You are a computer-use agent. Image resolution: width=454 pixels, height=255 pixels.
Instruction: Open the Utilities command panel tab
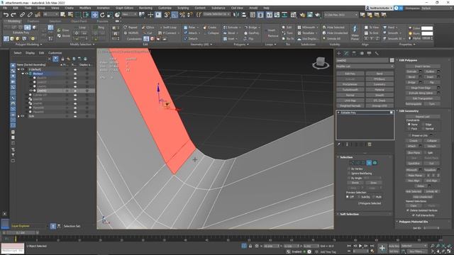tap(377, 53)
